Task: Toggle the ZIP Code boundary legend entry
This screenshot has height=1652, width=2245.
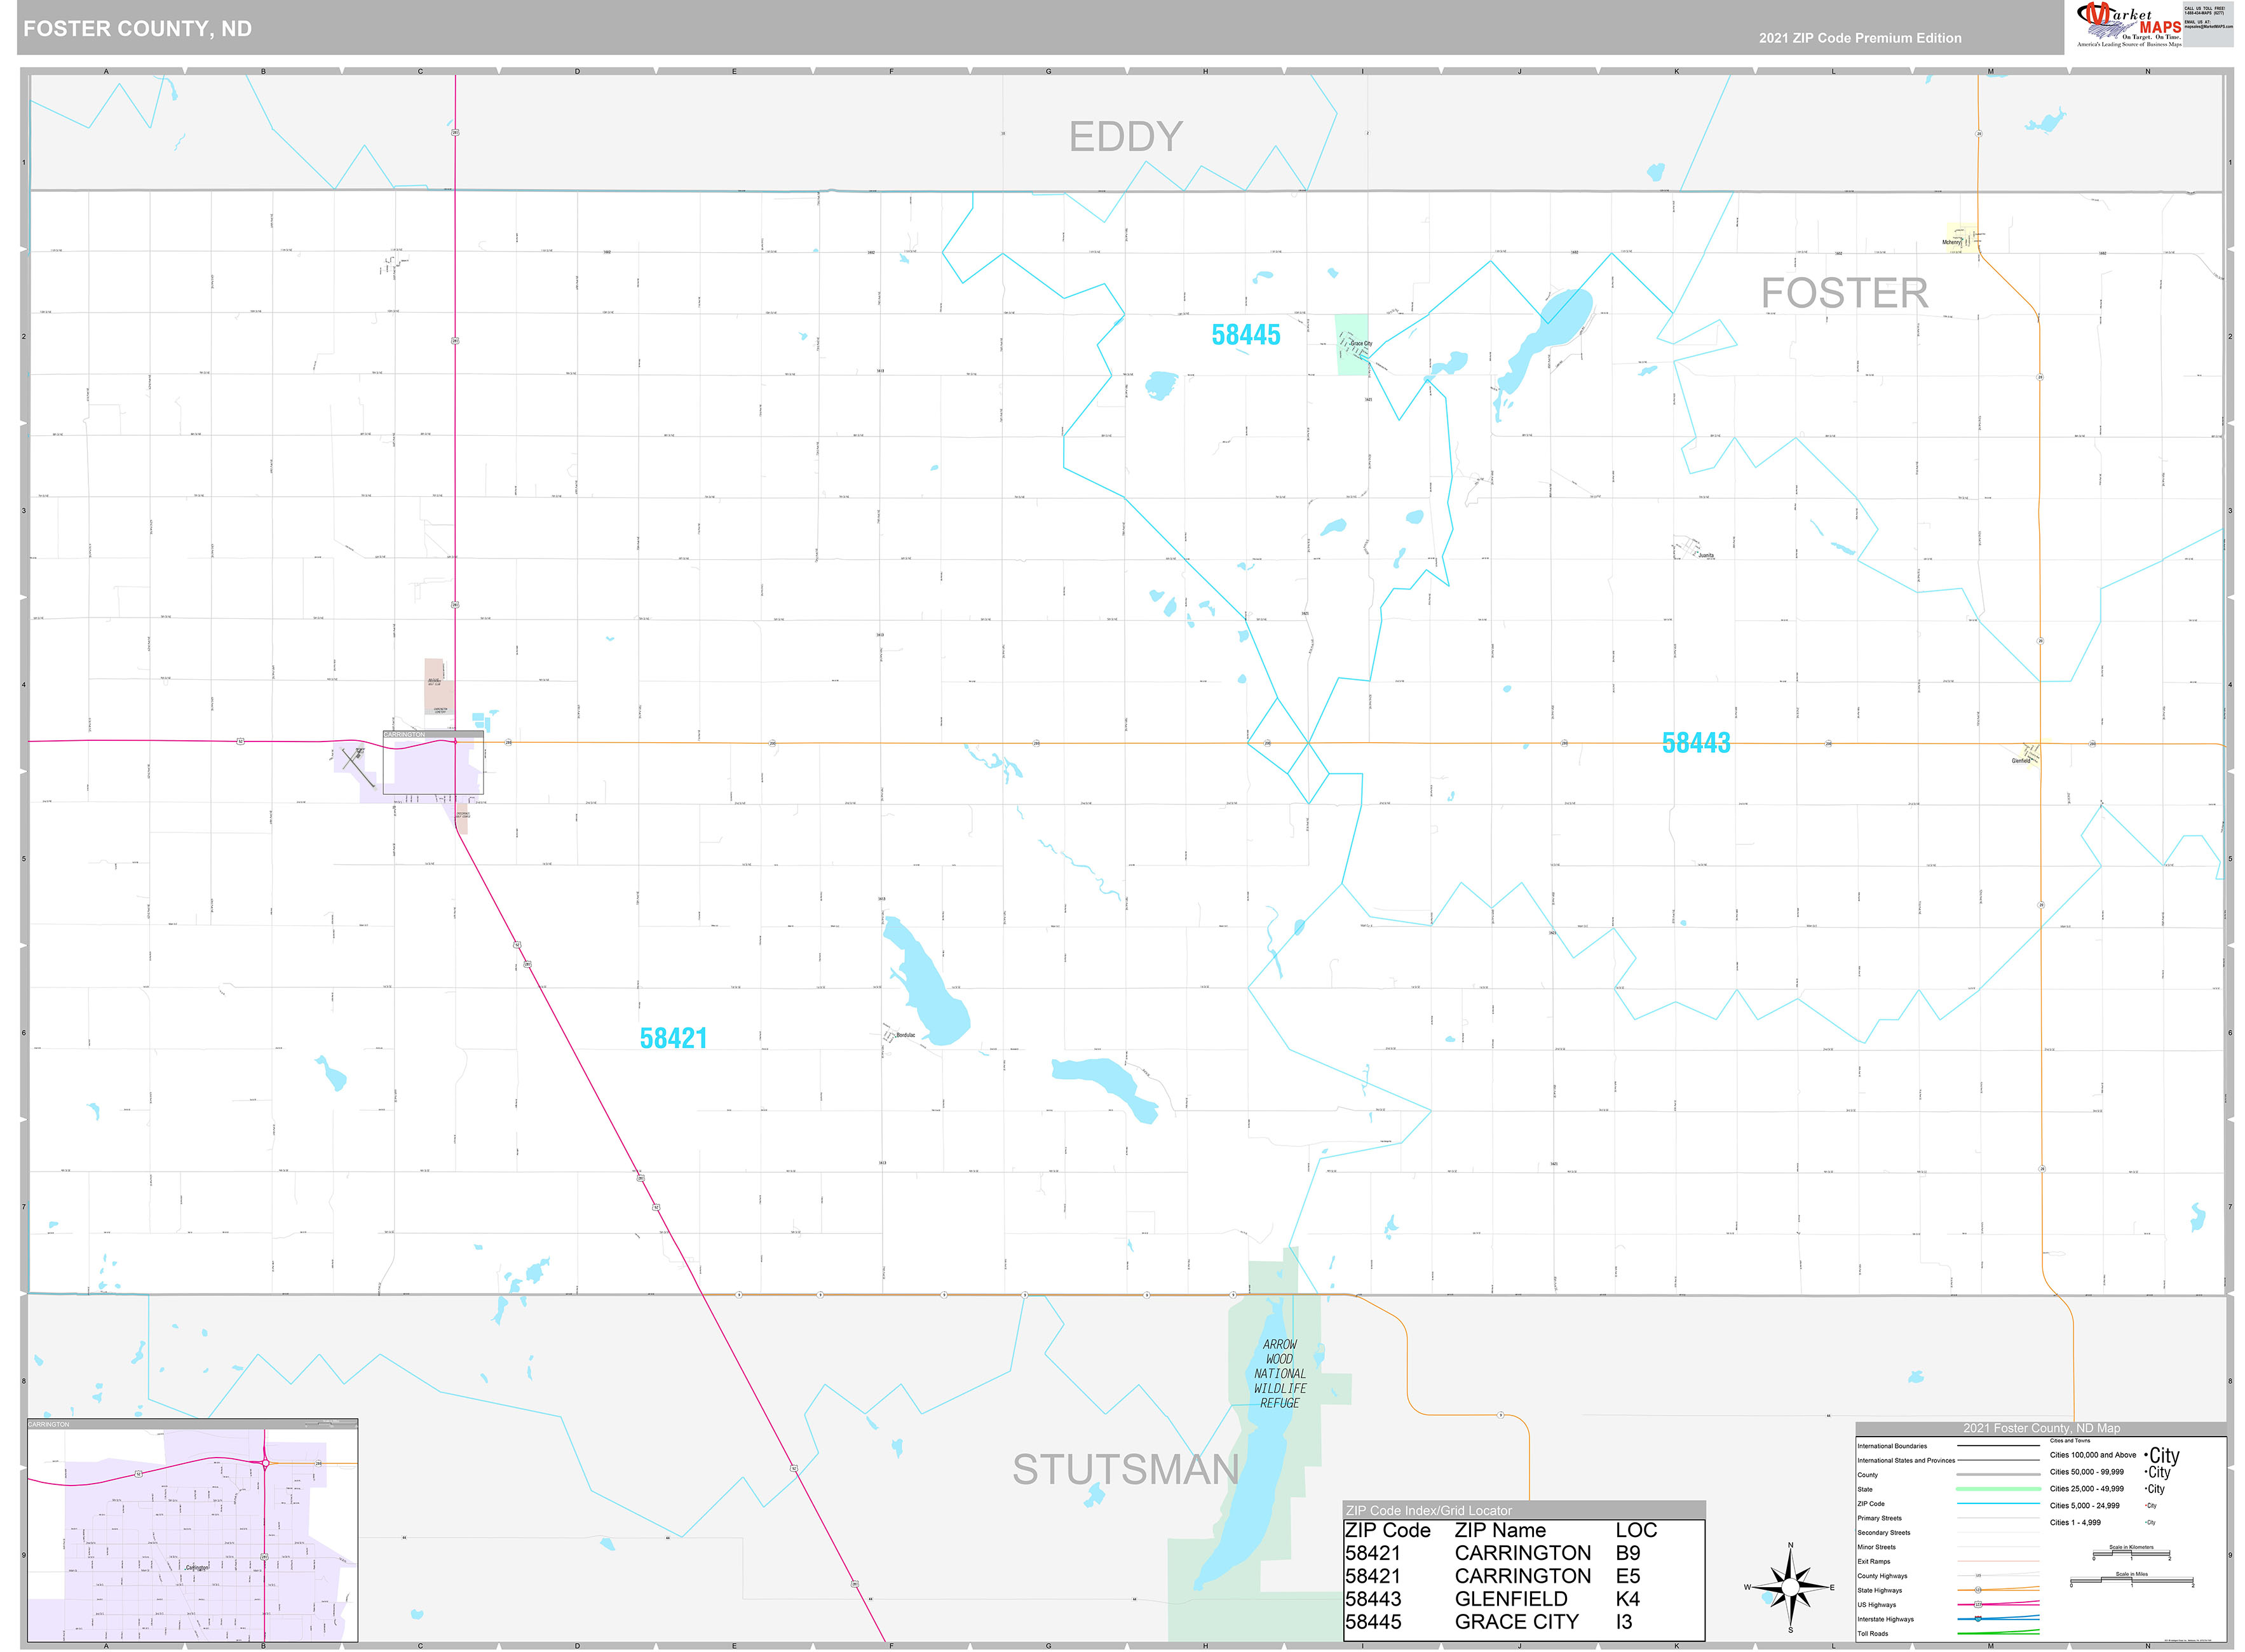Action: (x=1998, y=1504)
